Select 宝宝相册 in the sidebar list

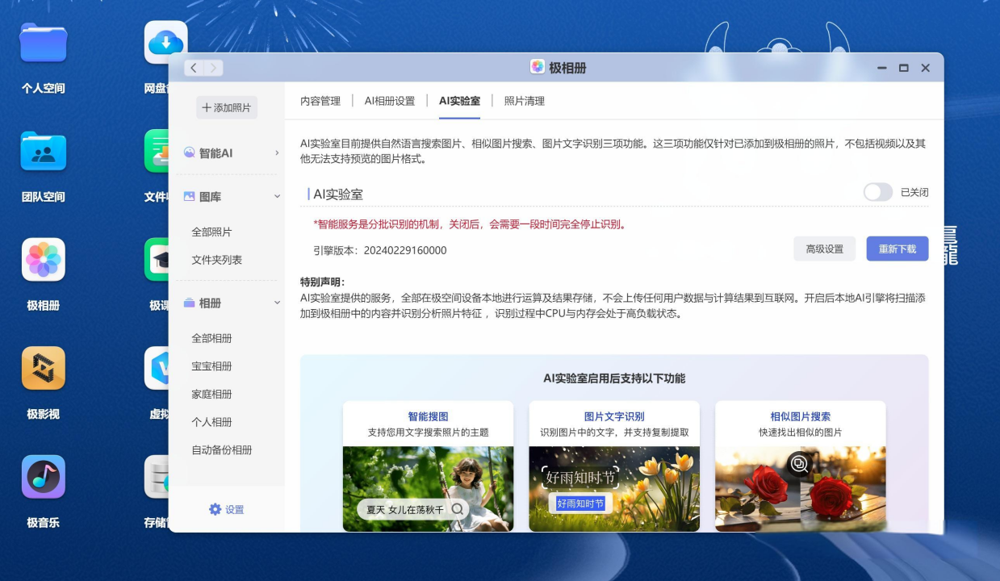coord(211,366)
